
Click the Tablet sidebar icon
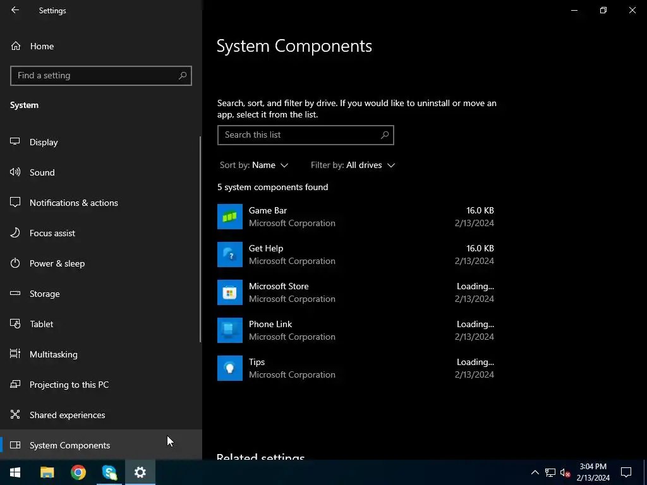pyautogui.click(x=15, y=324)
